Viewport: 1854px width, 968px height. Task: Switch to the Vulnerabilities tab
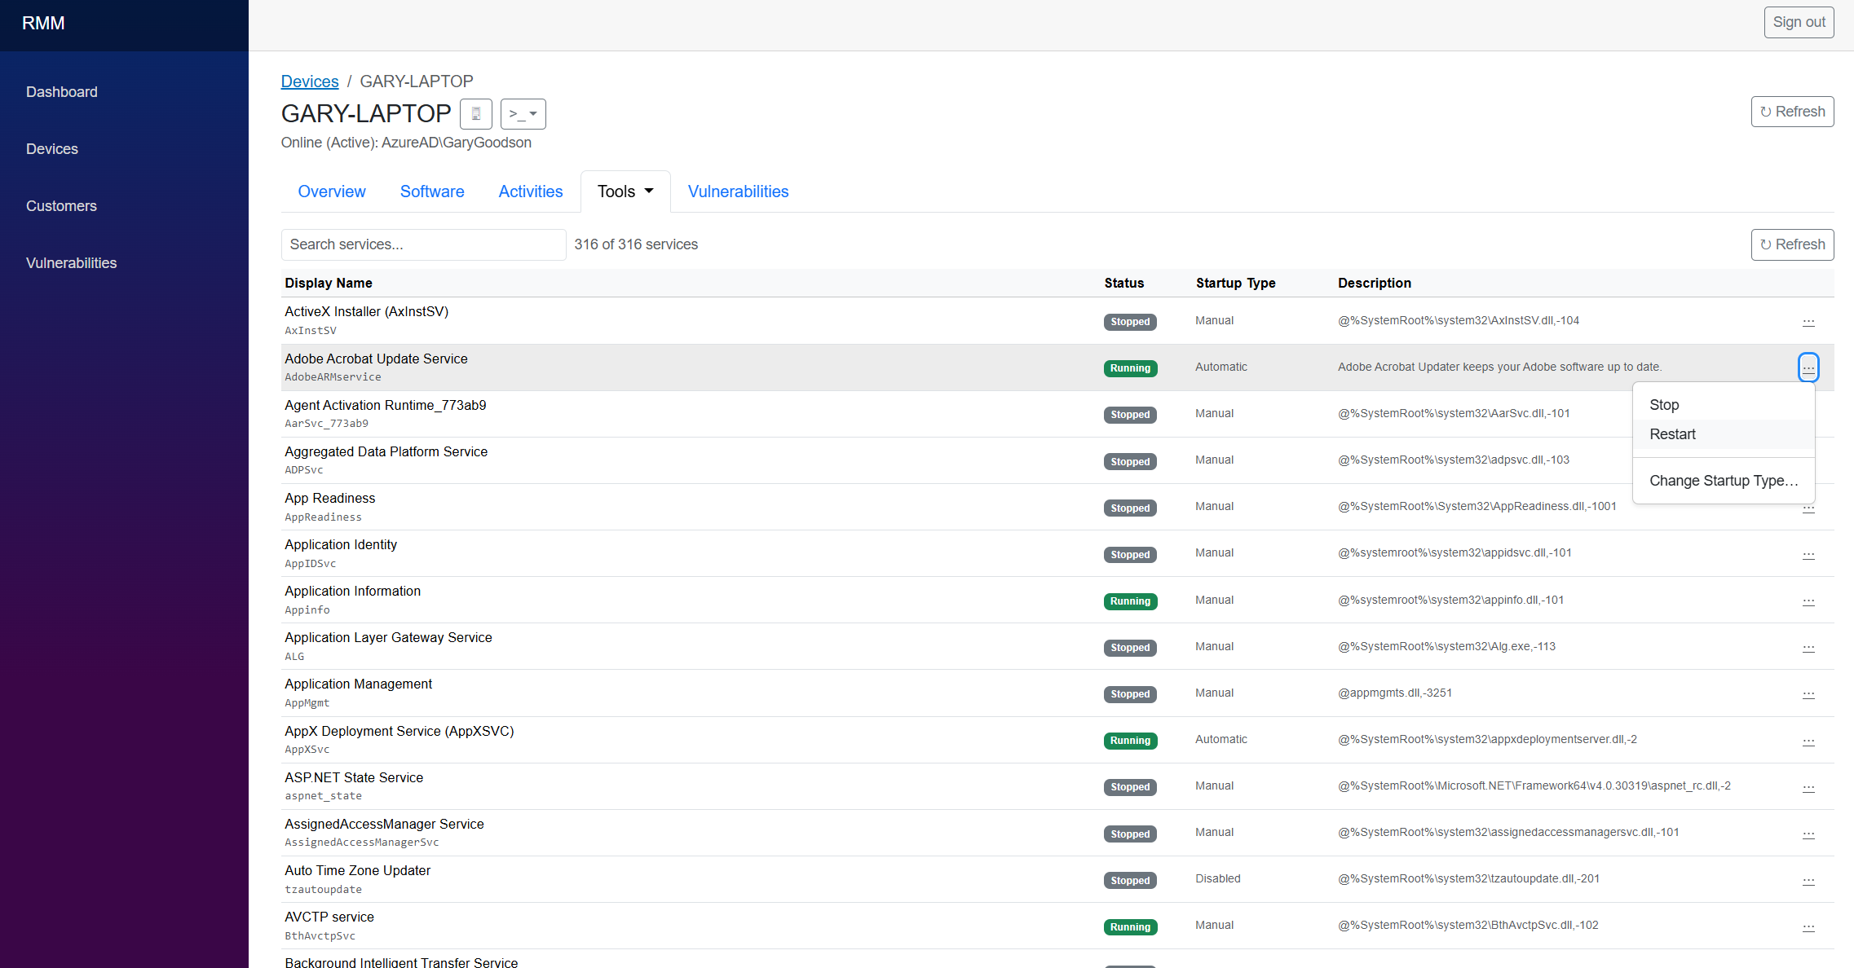pyautogui.click(x=738, y=191)
